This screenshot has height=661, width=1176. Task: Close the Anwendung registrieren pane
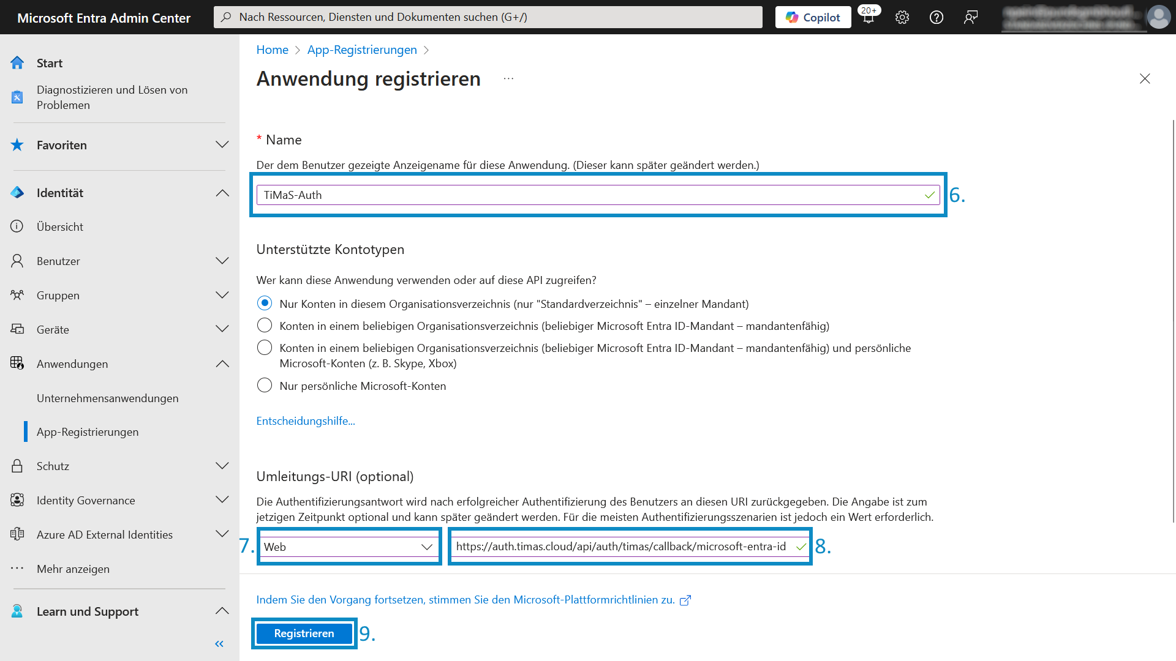[x=1145, y=78]
